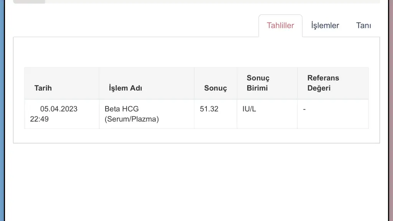393x221 pixels.
Task: Click the Sonuç Birimi column header
Action: click(258, 83)
